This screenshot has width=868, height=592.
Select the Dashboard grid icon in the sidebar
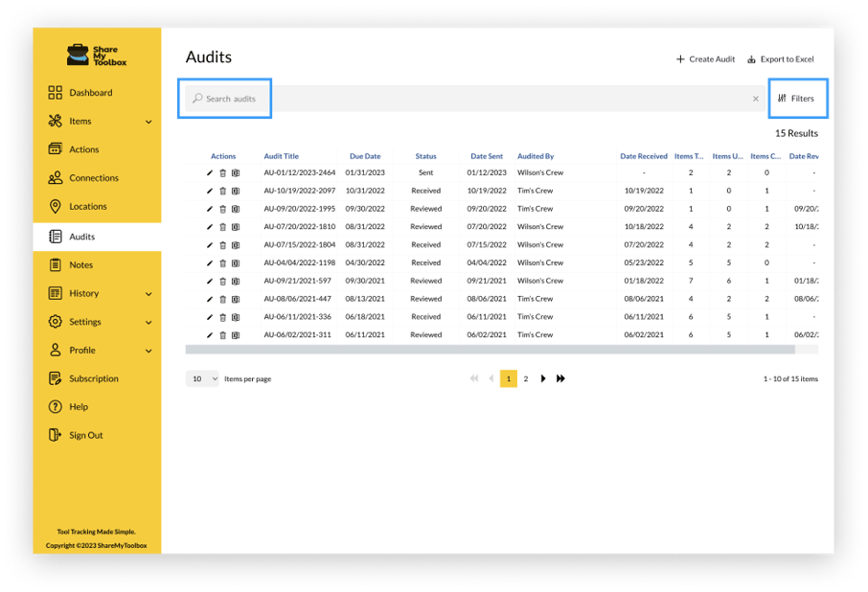pyautogui.click(x=57, y=92)
